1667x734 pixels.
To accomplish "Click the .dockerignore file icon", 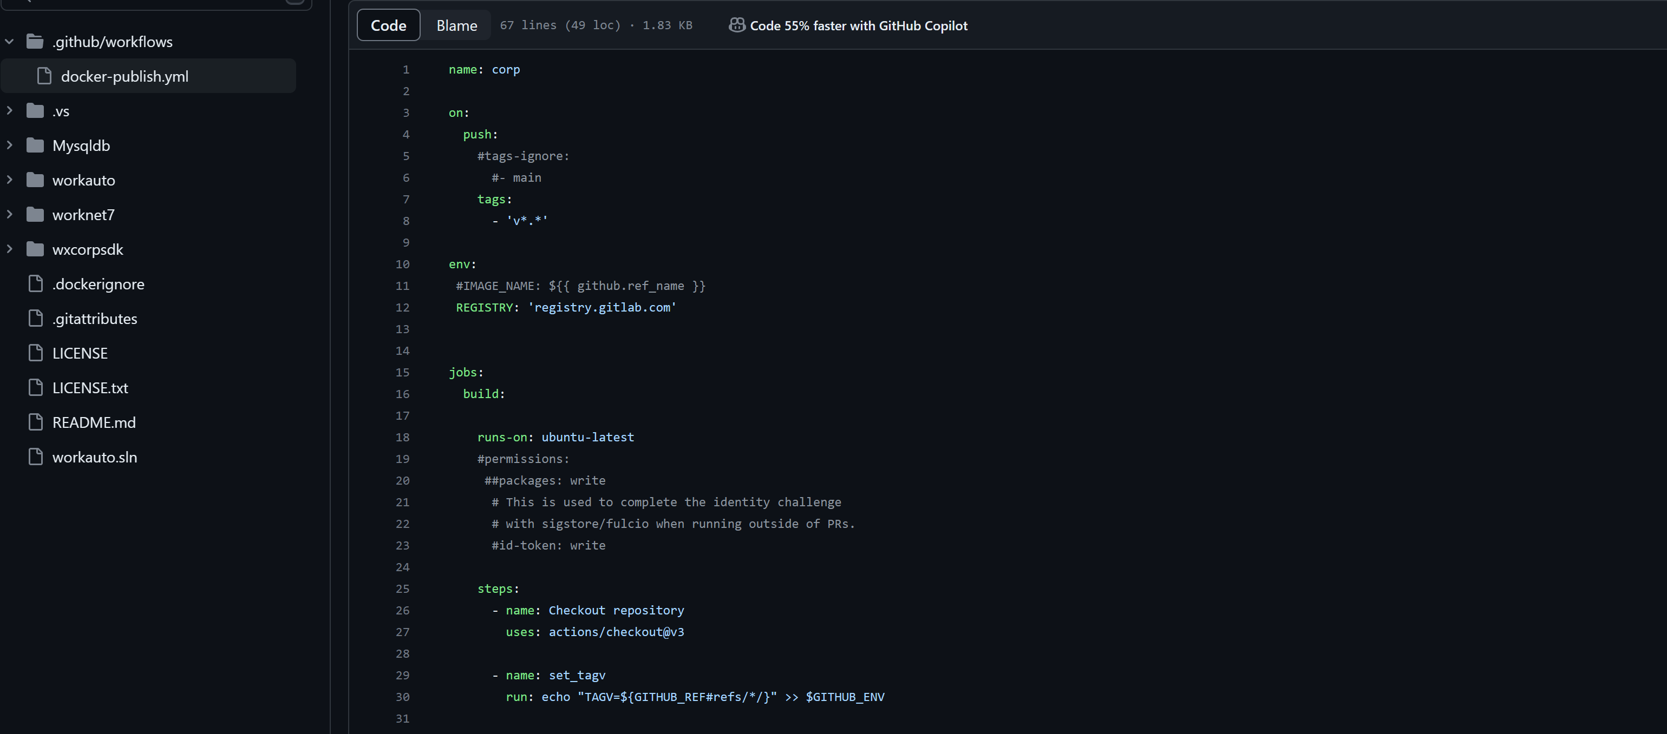I will click(36, 284).
